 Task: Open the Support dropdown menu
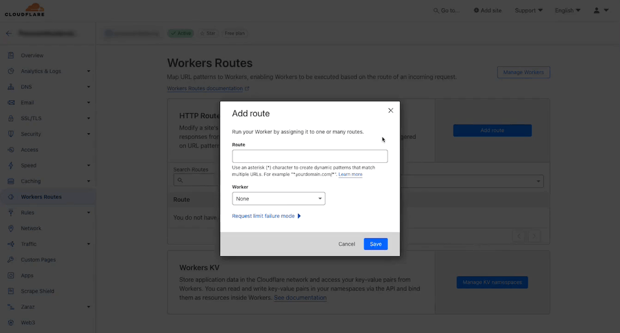(529, 11)
